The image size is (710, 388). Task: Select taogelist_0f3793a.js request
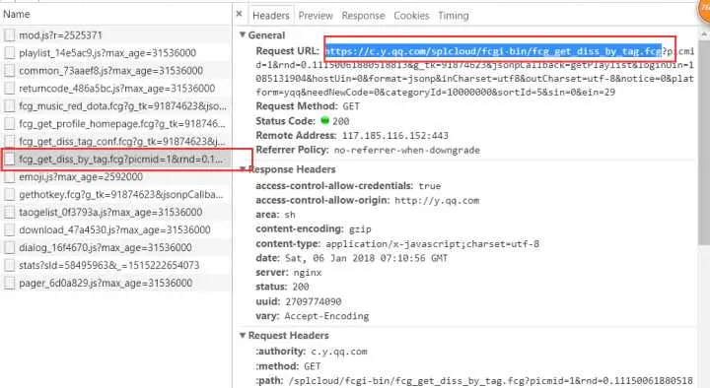pyautogui.click(x=116, y=212)
